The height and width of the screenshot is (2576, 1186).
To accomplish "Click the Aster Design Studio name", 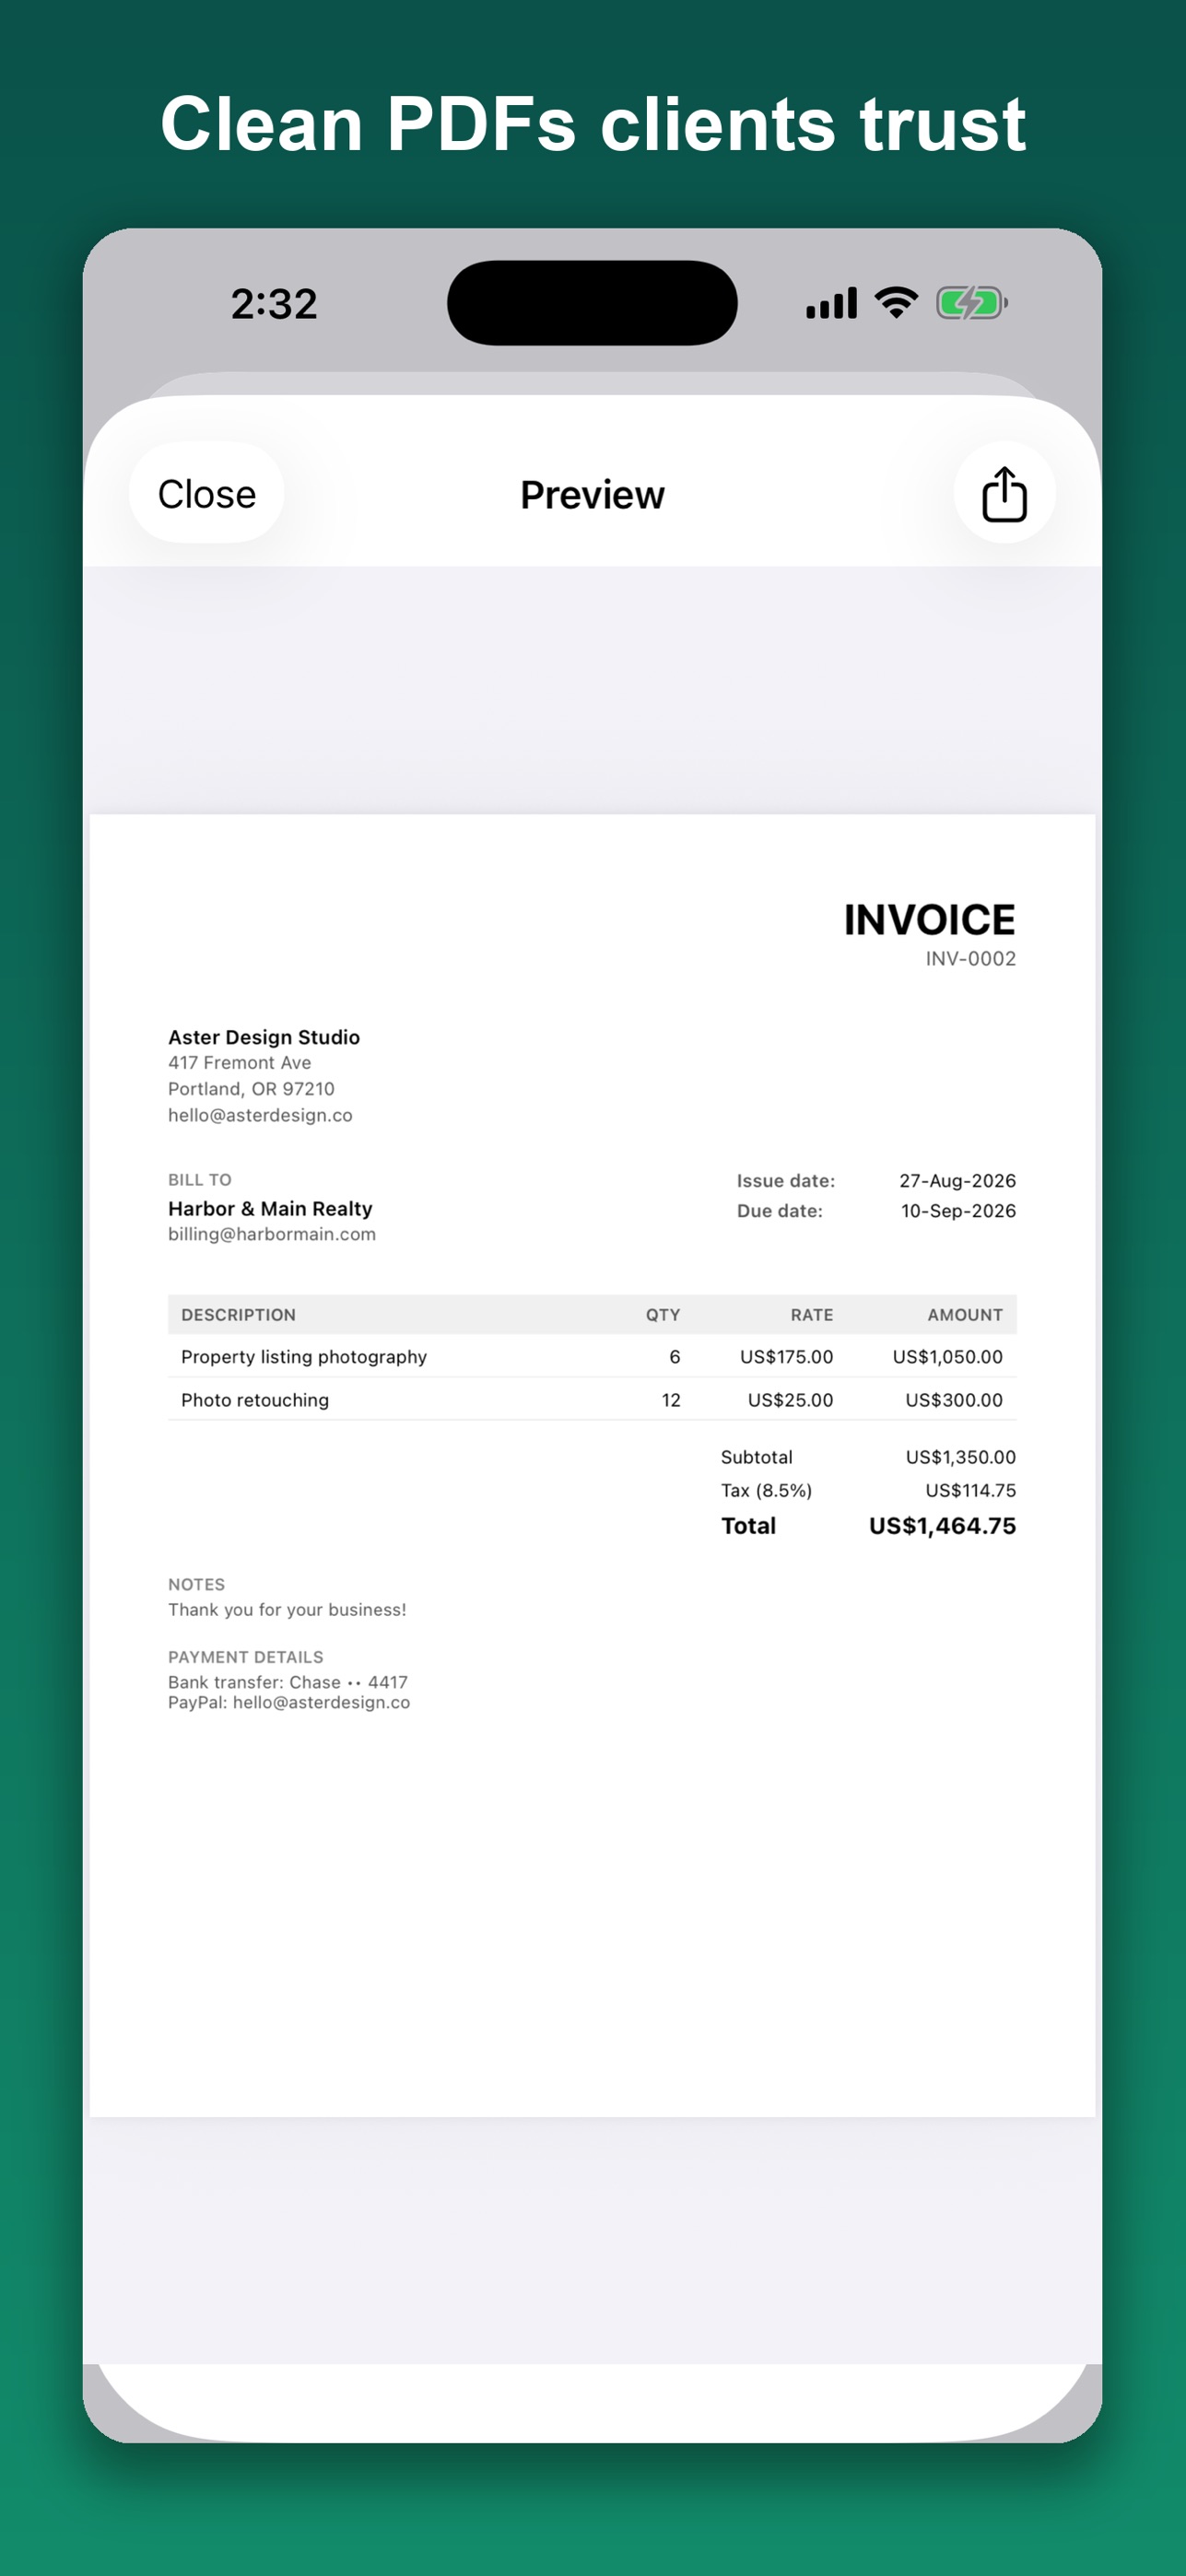I will point(264,1037).
